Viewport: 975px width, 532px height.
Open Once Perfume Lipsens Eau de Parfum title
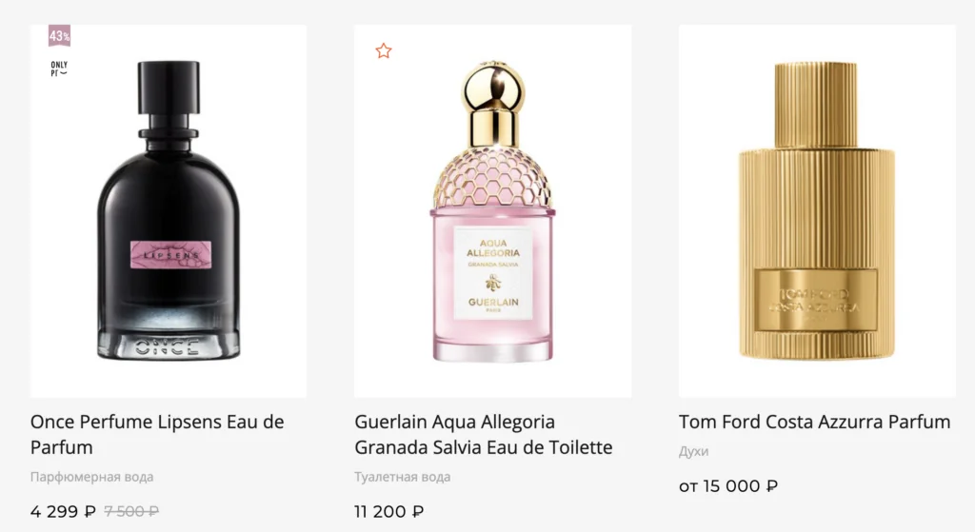(x=157, y=434)
